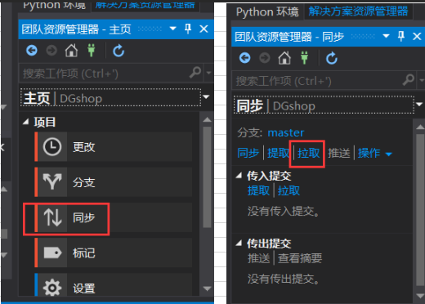Open the 操作 (Actions) dropdown
Screen dimensions: 425x304
click(375, 153)
